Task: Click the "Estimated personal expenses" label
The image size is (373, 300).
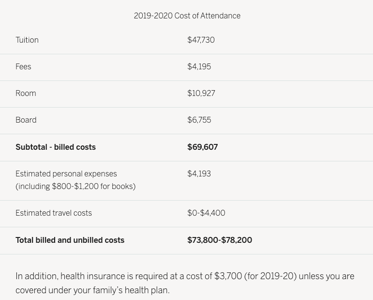Action: pyautogui.click(x=66, y=174)
